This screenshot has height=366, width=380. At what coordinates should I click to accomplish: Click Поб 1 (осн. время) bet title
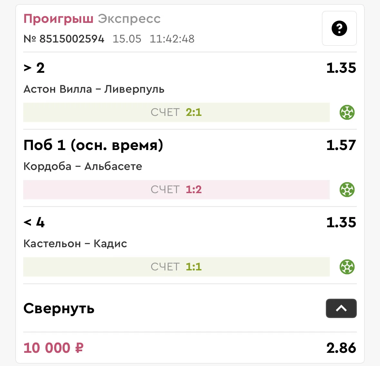coord(93,145)
